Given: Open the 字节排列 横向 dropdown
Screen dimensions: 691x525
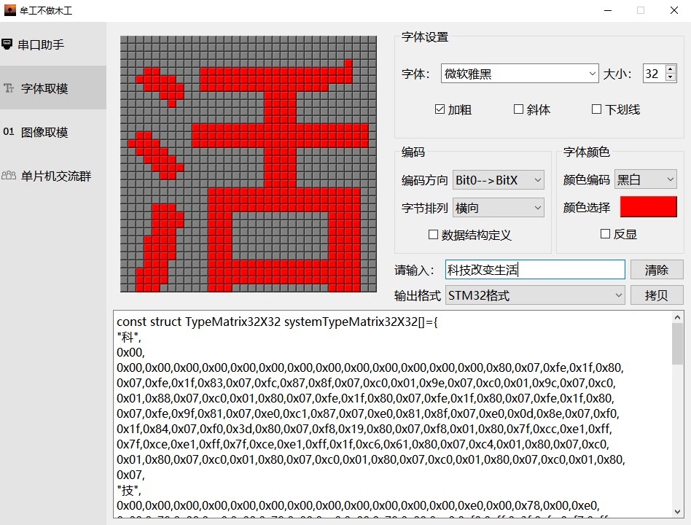Looking at the screenshot, I should pos(499,208).
